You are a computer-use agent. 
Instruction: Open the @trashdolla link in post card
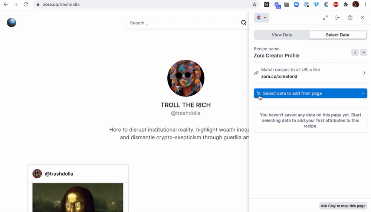click(59, 174)
